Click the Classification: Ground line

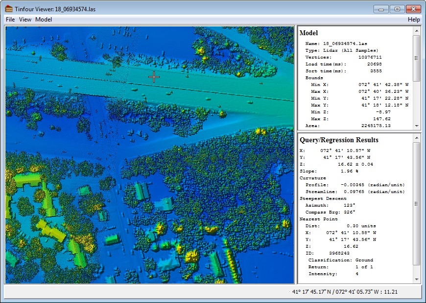[x=340, y=260]
